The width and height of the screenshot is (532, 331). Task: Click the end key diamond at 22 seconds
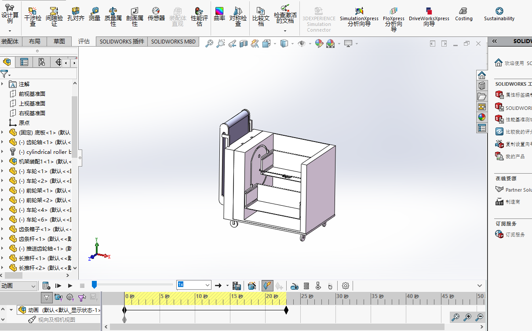pos(286,310)
